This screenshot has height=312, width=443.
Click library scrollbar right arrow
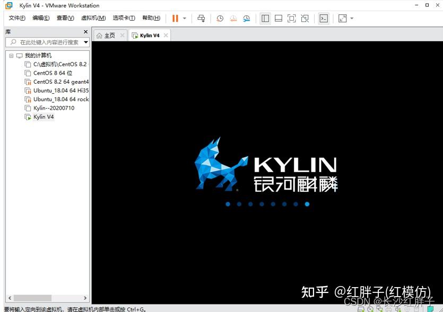click(x=85, y=298)
